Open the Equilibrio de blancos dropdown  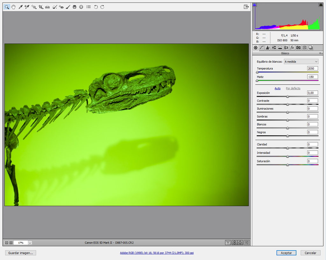pyautogui.click(x=301, y=62)
